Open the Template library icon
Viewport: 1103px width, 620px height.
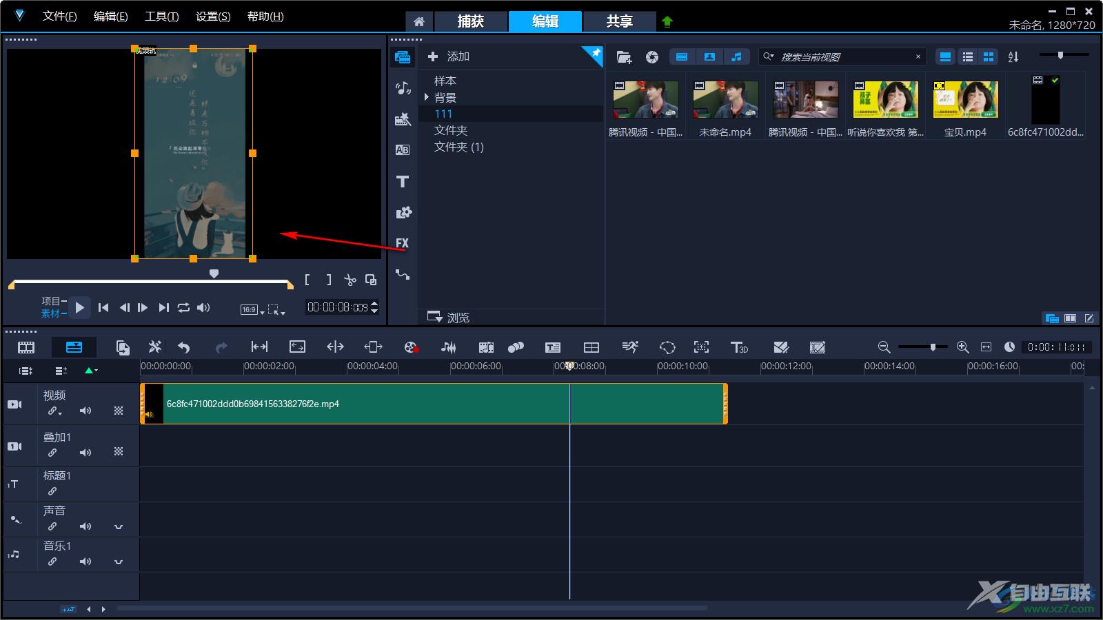403,119
